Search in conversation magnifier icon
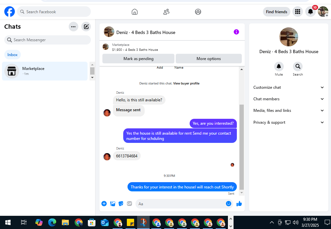Viewport: 331px width, 229px height. point(298,66)
